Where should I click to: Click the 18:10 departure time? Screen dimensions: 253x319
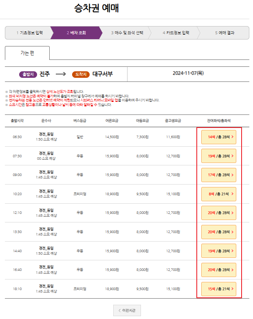coord(17,289)
